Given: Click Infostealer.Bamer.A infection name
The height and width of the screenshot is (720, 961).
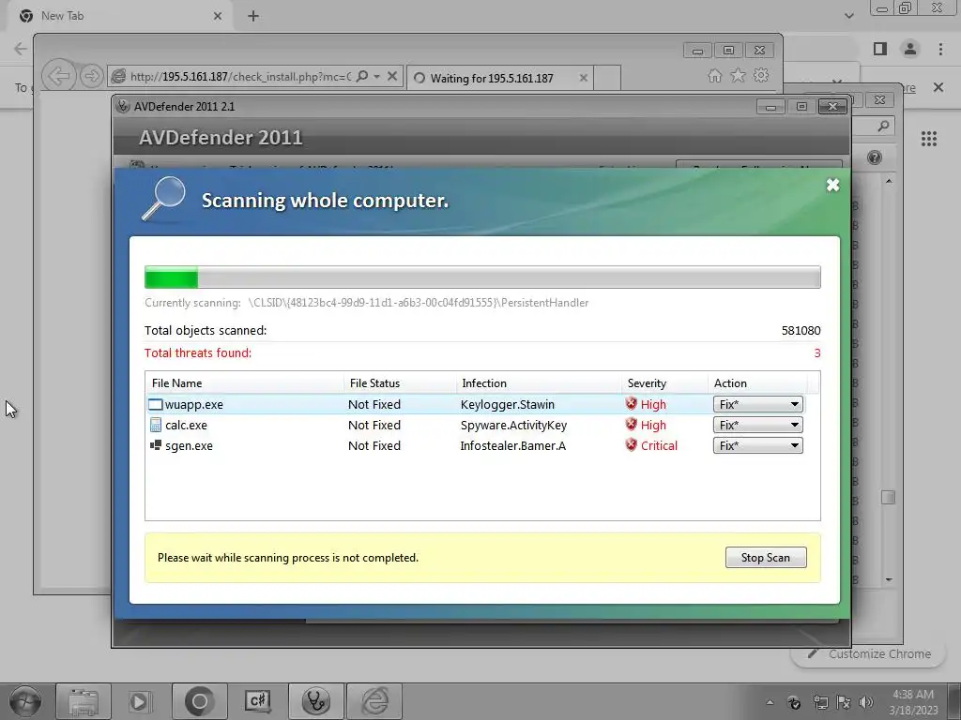Looking at the screenshot, I should [x=513, y=445].
